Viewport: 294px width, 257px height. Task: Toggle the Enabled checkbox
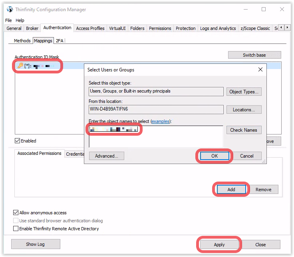pos(17,141)
